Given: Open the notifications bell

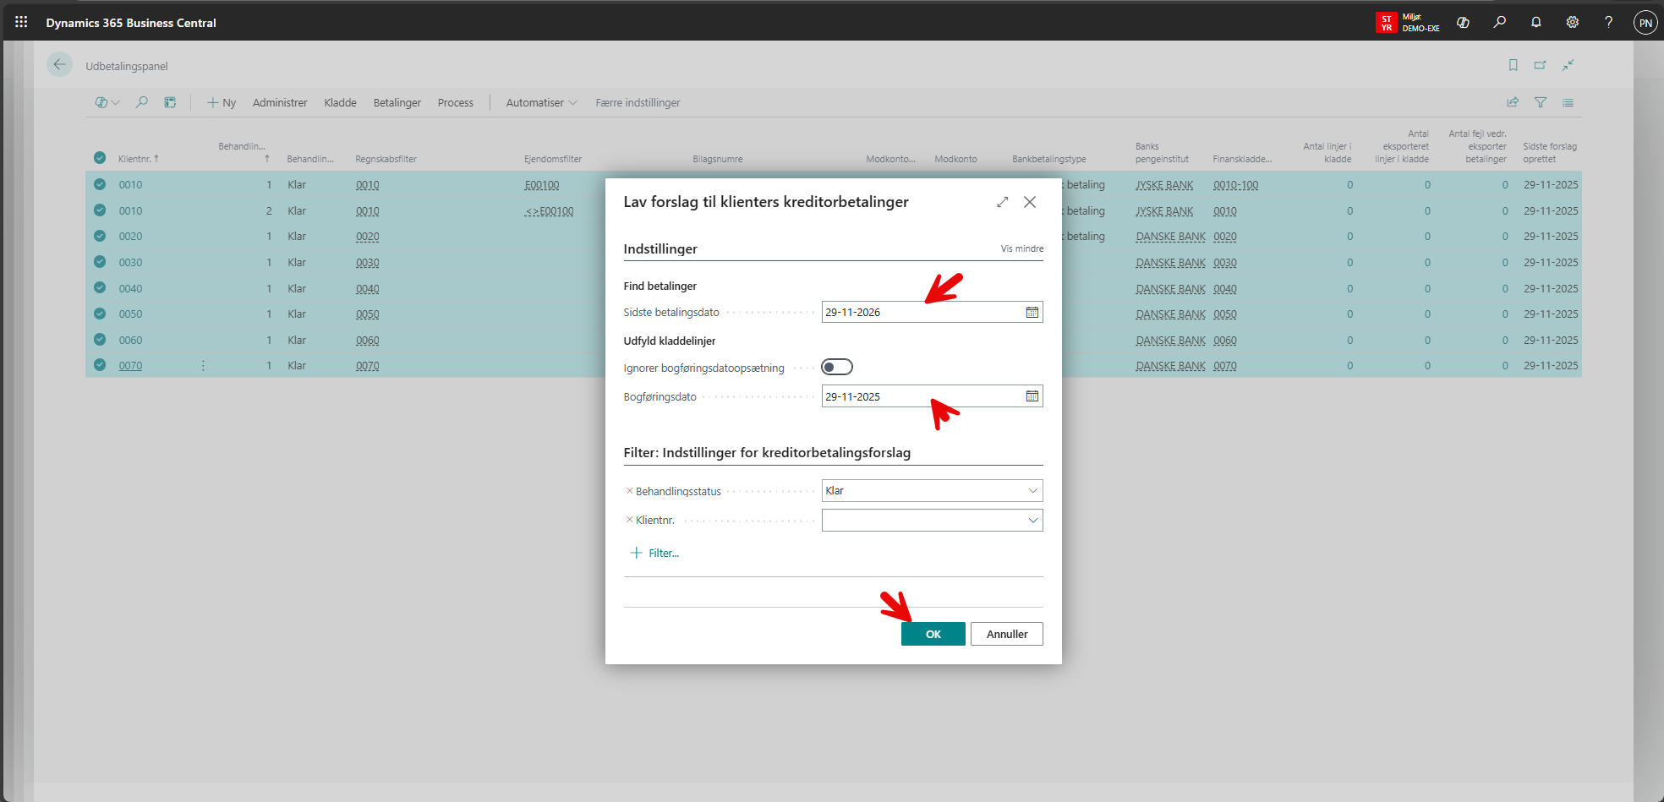Looking at the screenshot, I should (x=1535, y=23).
